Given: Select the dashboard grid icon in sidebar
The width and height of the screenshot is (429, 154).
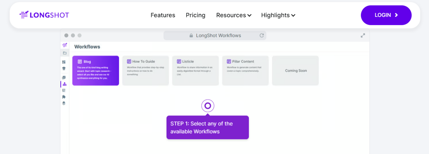Looking at the screenshot, I should tap(64, 62).
